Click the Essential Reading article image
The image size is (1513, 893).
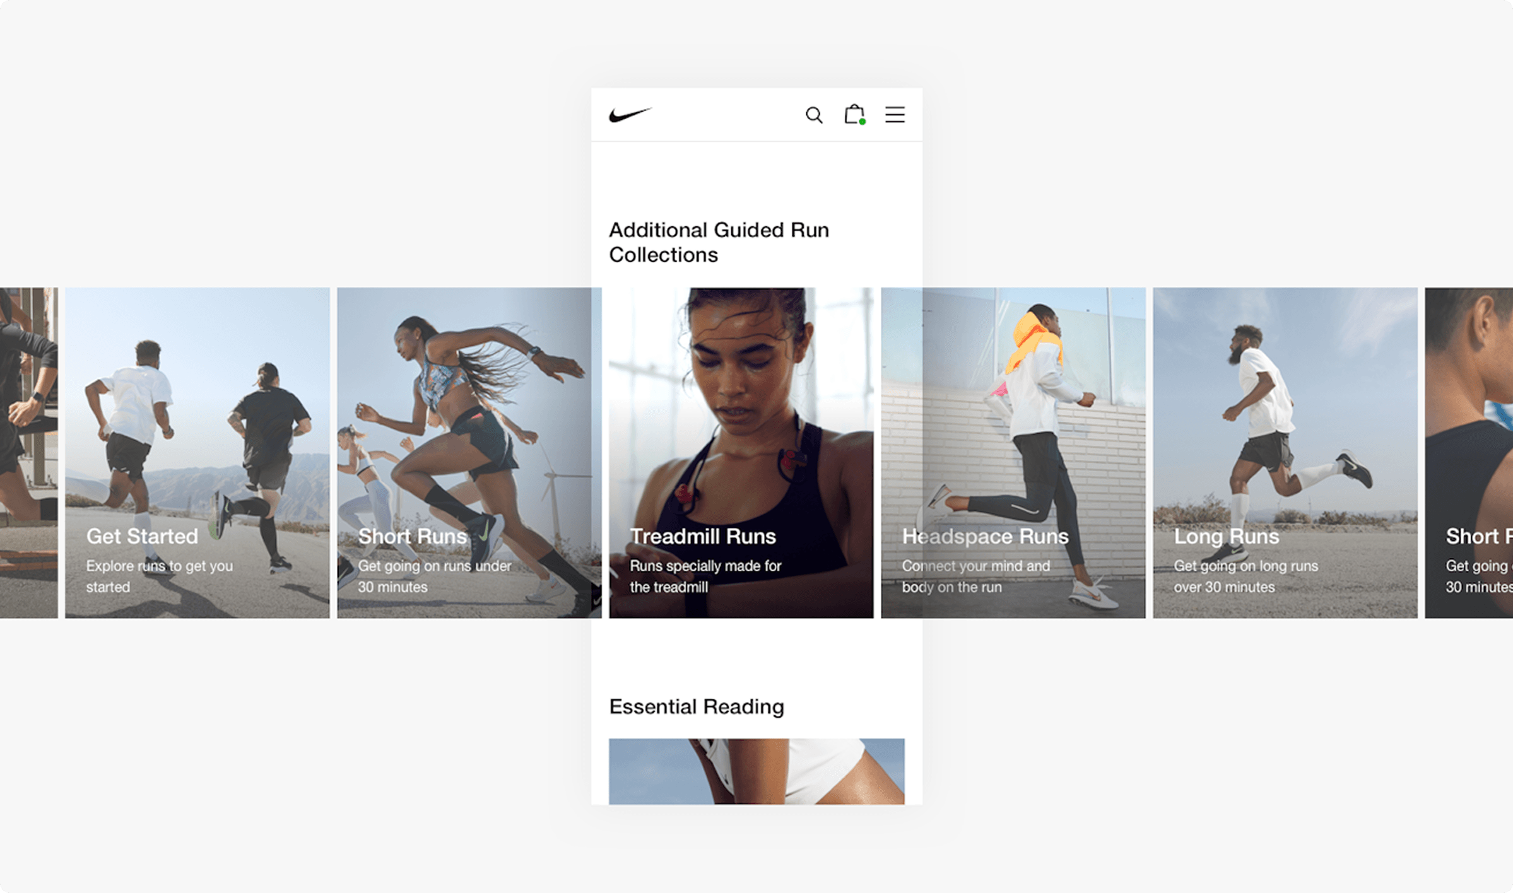coord(756,771)
